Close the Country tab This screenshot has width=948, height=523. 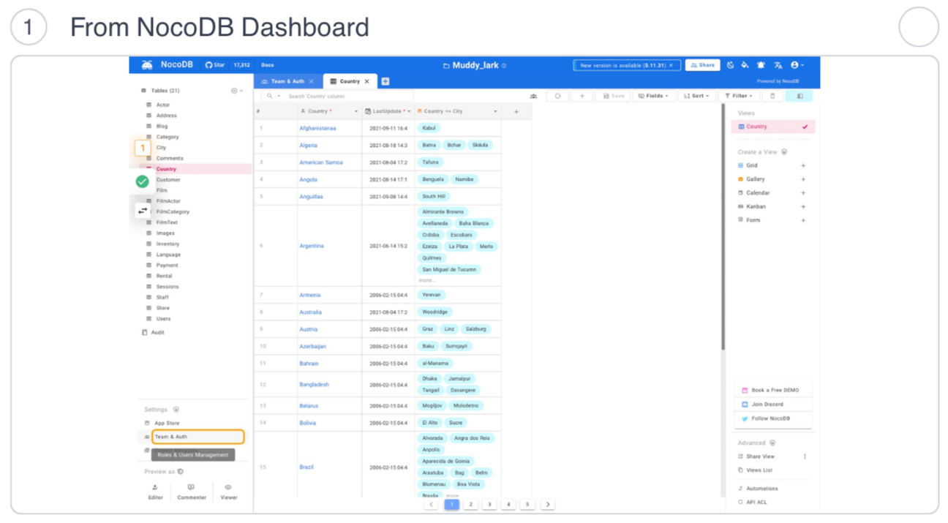pos(367,81)
